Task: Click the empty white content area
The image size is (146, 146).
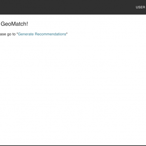Action: click(x=73, y=90)
